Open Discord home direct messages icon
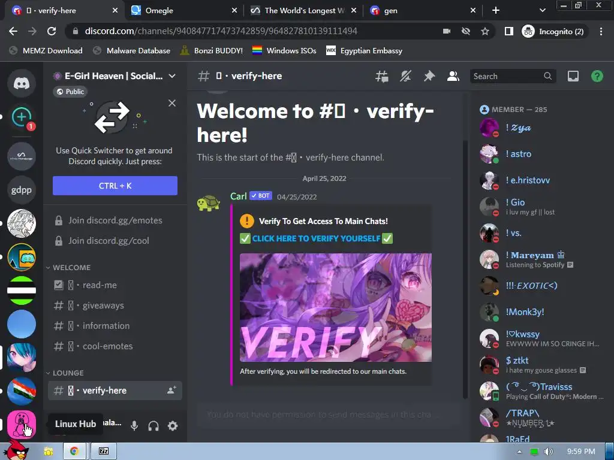The image size is (614, 460). (22, 83)
